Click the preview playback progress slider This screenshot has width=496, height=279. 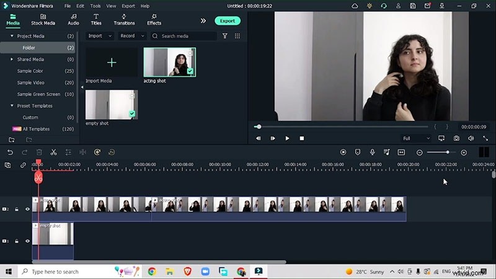[341, 127]
